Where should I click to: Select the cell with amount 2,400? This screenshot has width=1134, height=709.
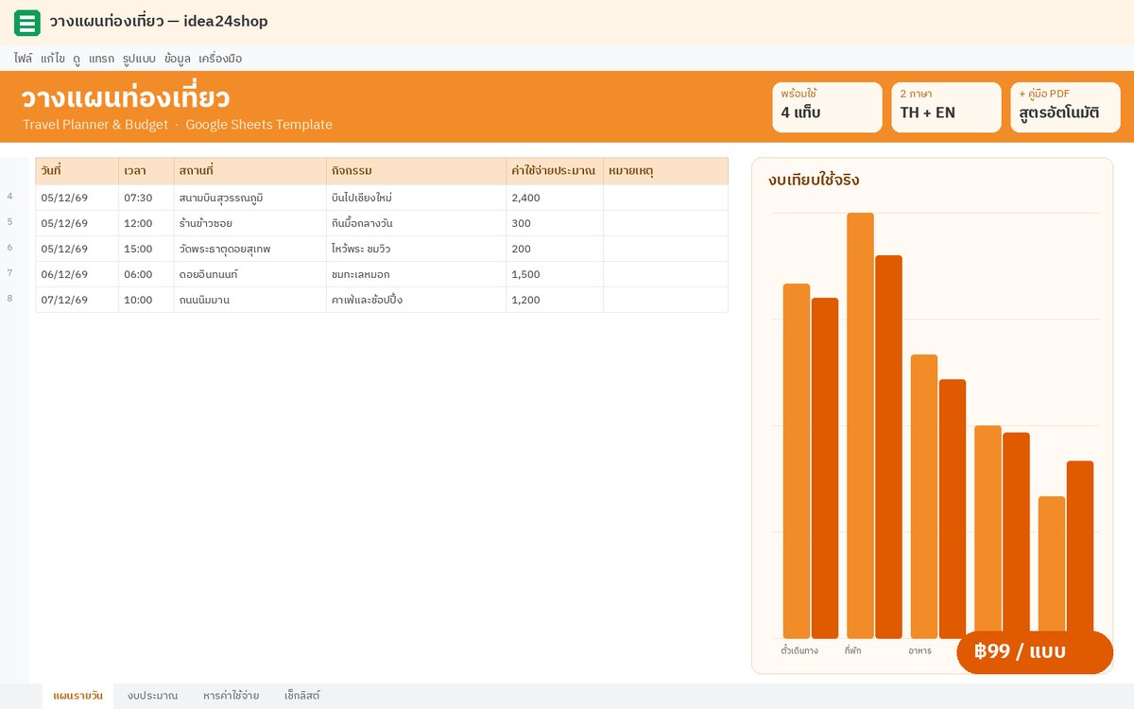555,198
